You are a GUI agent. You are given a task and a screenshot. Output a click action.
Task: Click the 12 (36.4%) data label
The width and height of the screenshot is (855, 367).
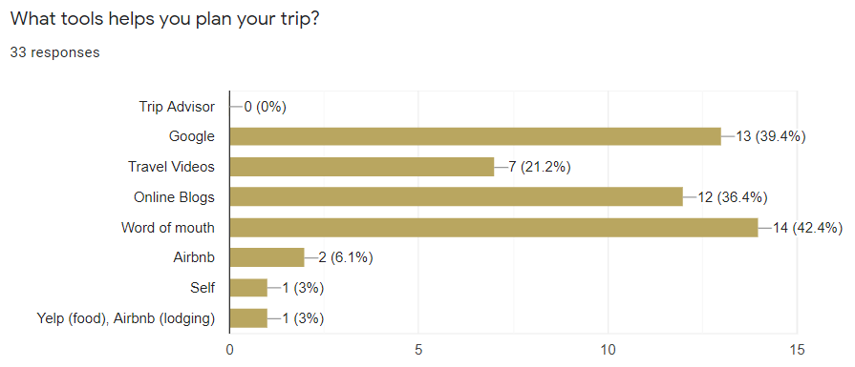coord(733,197)
